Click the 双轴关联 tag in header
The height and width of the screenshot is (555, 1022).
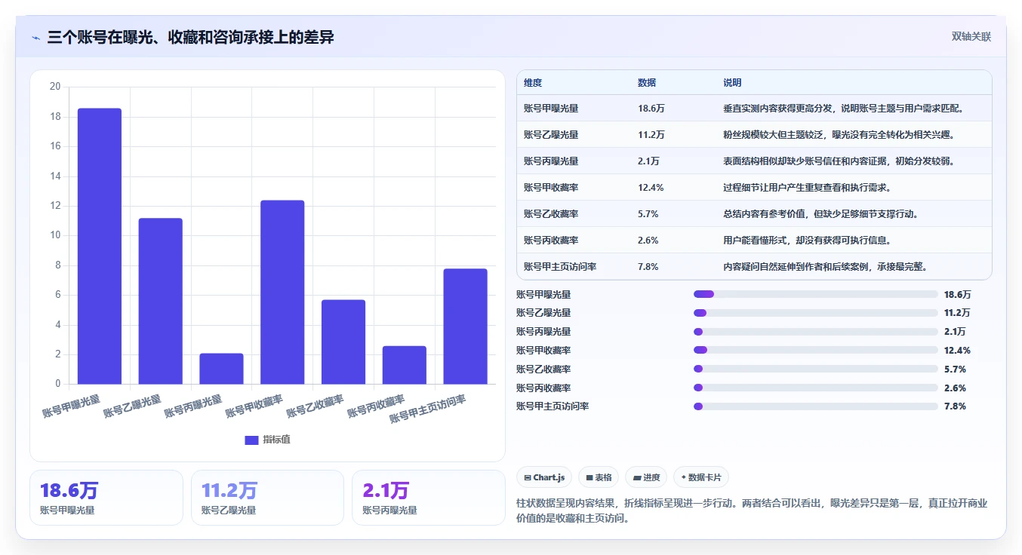click(x=971, y=37)
